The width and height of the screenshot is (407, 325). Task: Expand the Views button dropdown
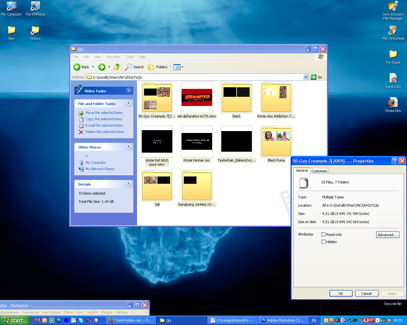182,67
